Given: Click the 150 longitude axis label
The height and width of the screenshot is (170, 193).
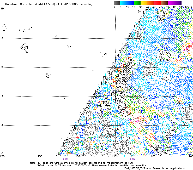Looking at the screenshot, I should click(x=2, y=156).
